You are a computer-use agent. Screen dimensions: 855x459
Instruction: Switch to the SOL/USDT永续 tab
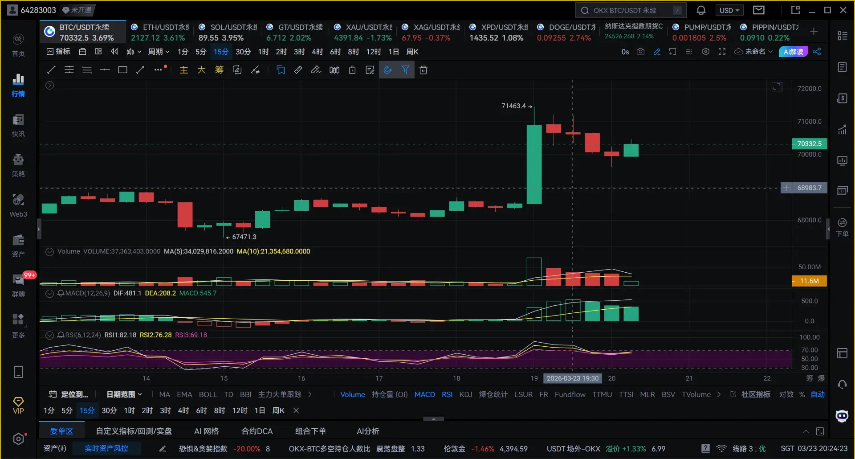click(x=228, y=32)
